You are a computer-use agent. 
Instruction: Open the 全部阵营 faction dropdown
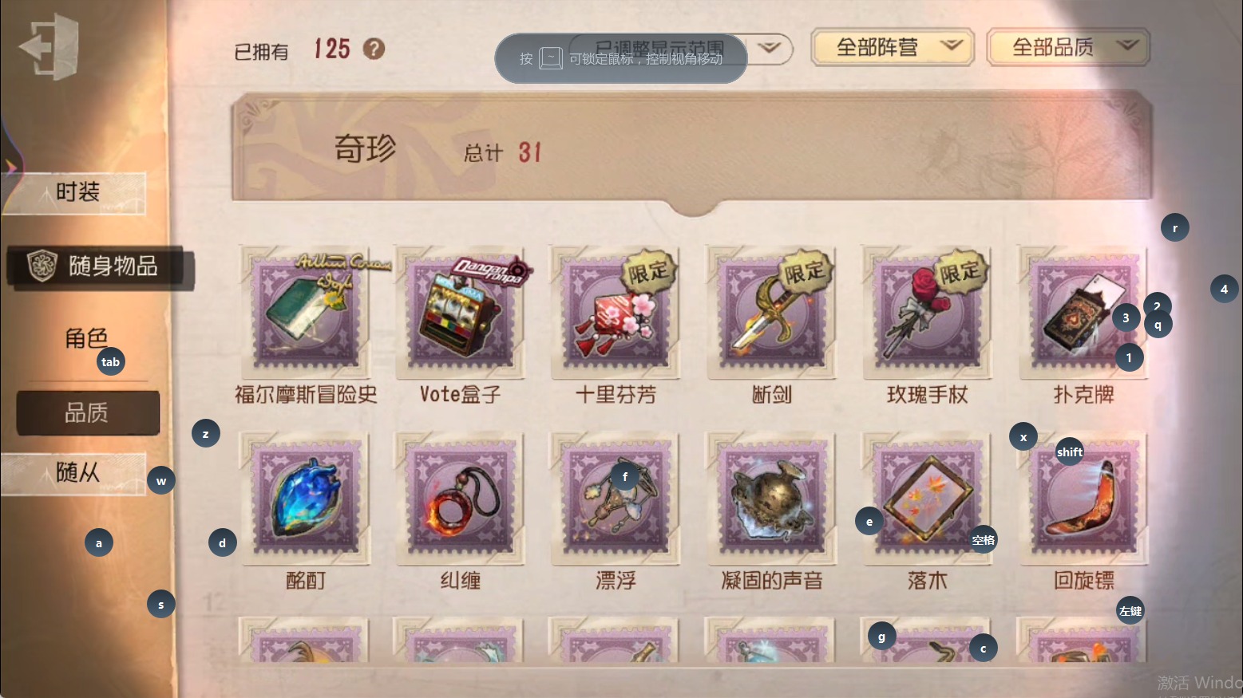(893, 47)
